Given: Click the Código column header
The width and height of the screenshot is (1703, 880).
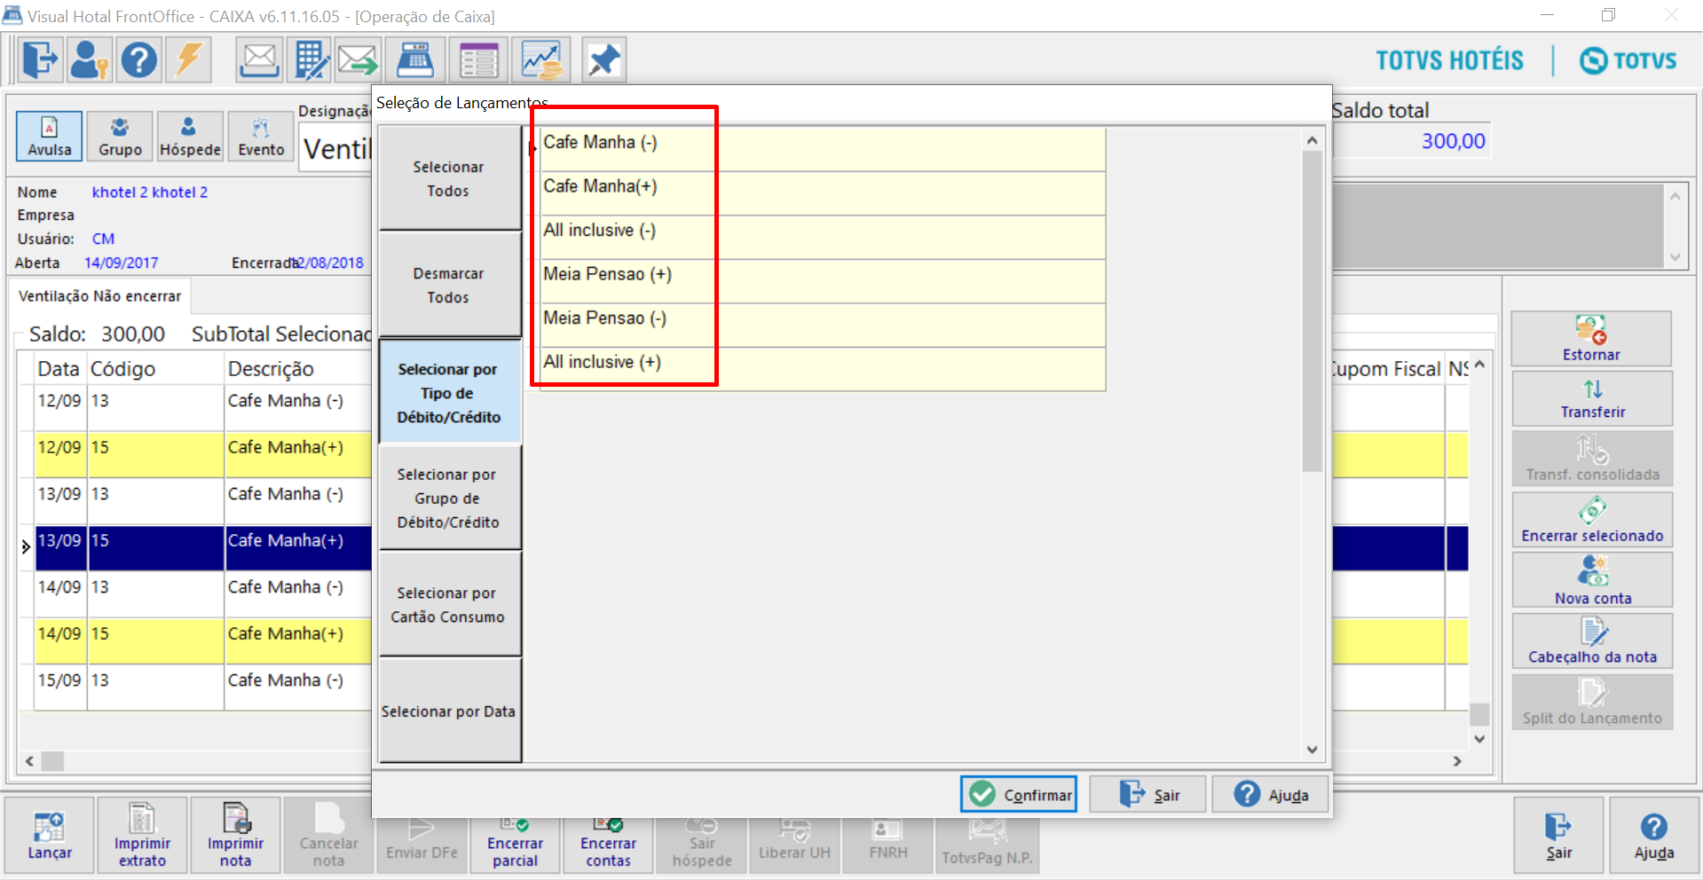Looking at the screenshot, I should click(155, 369).
